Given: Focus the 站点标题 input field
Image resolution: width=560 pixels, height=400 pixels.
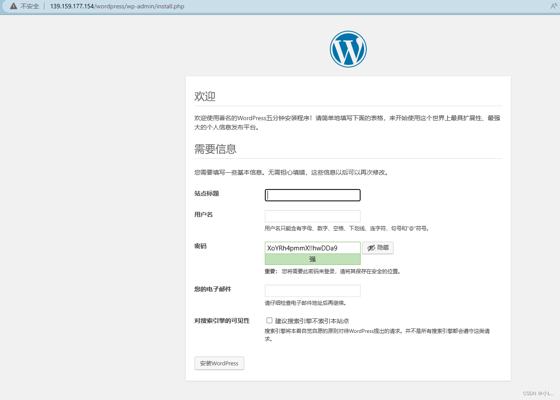Looking at the screenshot, I should (313, 195).
